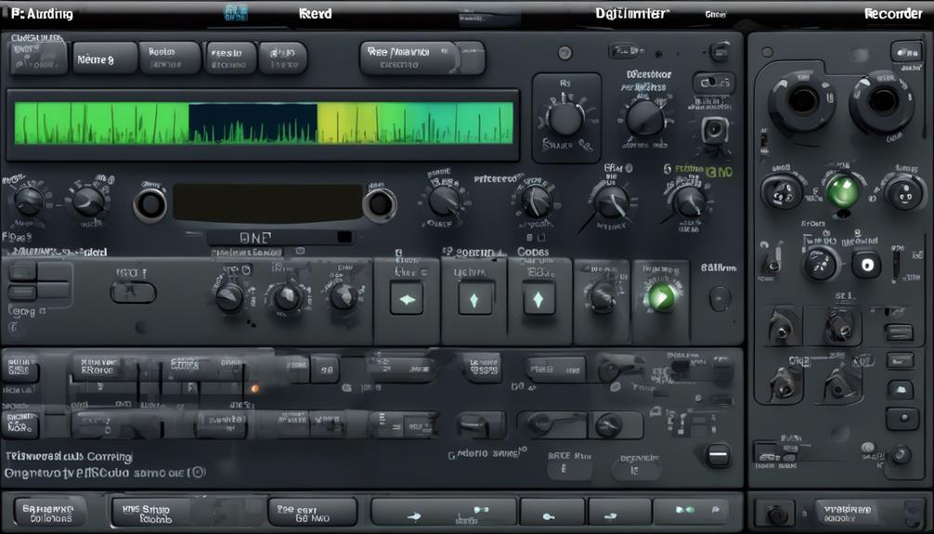934x534 pixels.
Task: Click the diamond button beside the horizontal-arrow button
Action: (474, 299)
